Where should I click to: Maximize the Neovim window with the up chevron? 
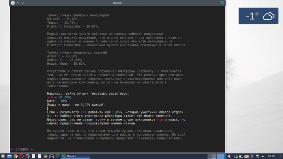pyautogui.click(x=18, y=3)
